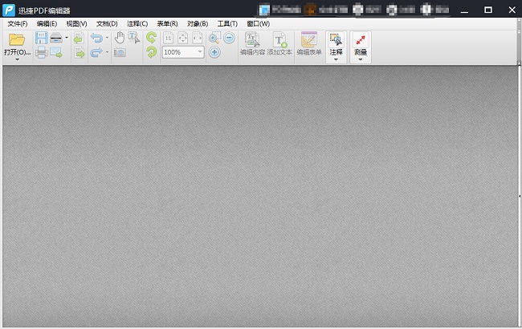Open the 编辑(E) menu
This screenshot has height=329, width=522.
pos(47,24)
